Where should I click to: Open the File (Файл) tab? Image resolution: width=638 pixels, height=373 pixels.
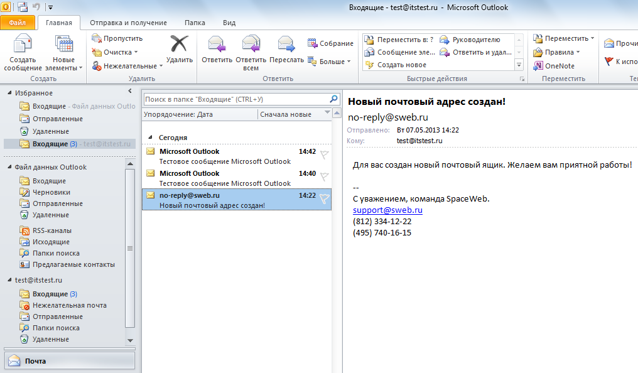tap(18, 23)
